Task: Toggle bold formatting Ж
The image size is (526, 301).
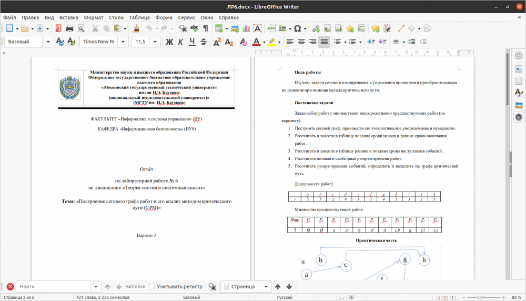Action: [x=169, y=42]
